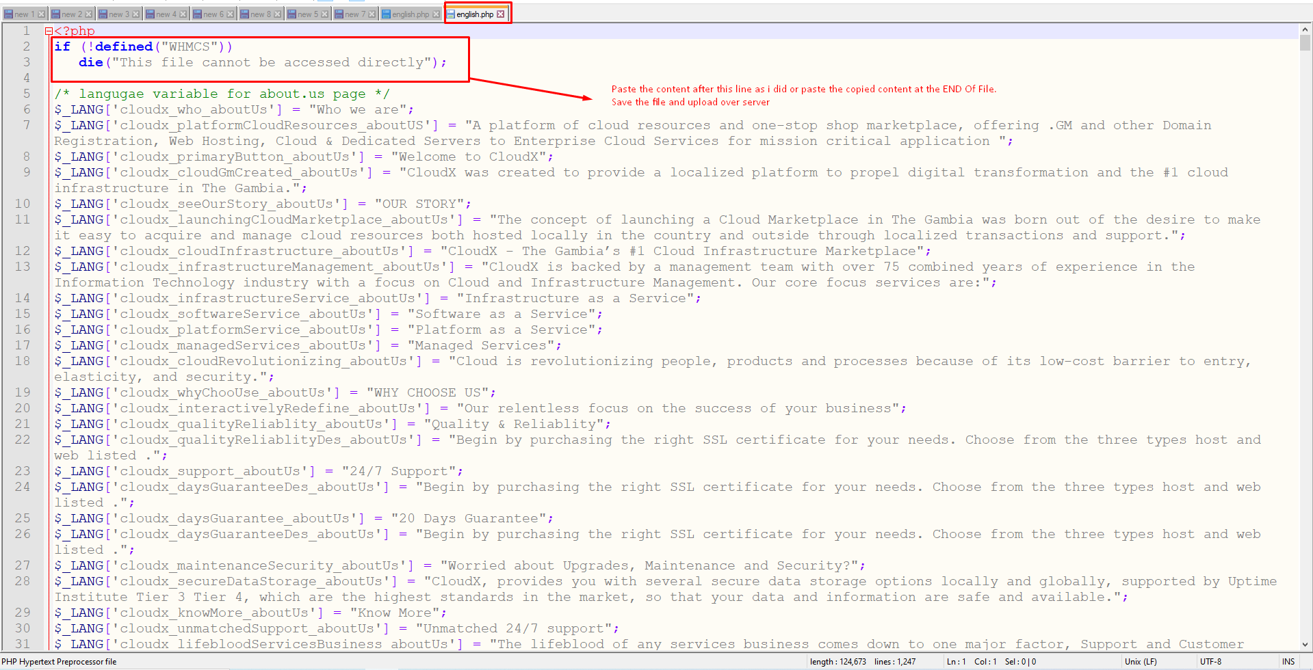Click the 'cloudx_launchingCloudMarketplace_aboutUs' line
The height and width of the screenshot is (670, 1313).
[x=658, y=228]
